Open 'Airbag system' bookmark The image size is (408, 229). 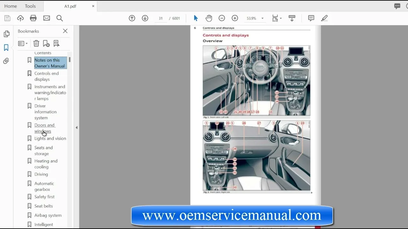tap(48, 215)
